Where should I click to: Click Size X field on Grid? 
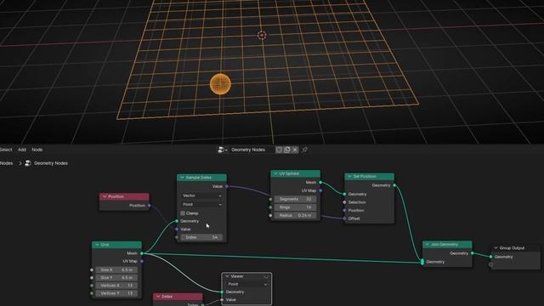pyautogui.click(x=116, y=269)
